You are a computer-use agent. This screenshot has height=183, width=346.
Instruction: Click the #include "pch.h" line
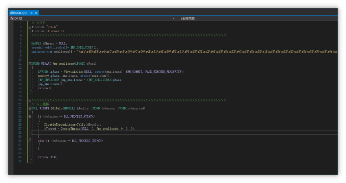coord(45,27)
